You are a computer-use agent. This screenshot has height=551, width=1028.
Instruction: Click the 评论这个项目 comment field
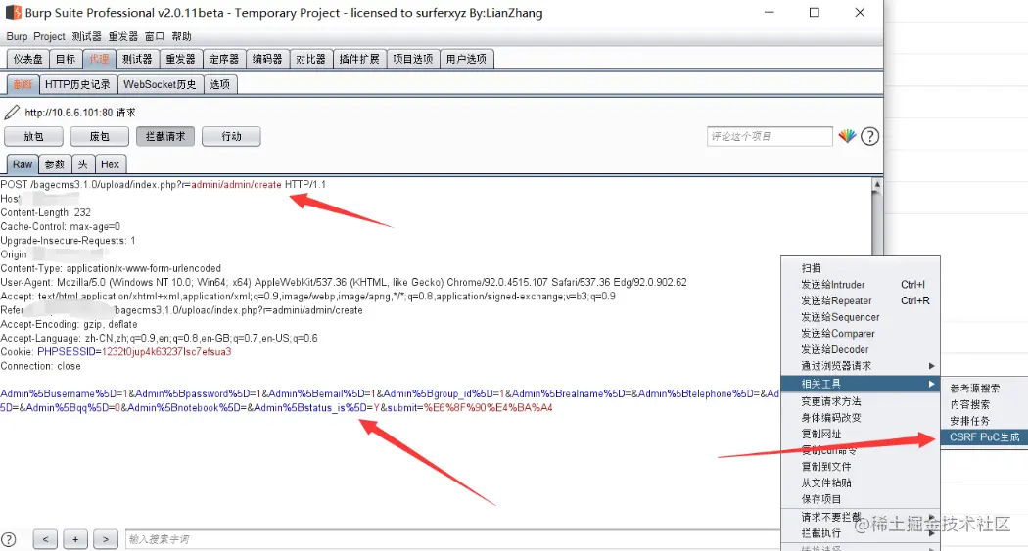pyautogui.click(x=770, y=136)
